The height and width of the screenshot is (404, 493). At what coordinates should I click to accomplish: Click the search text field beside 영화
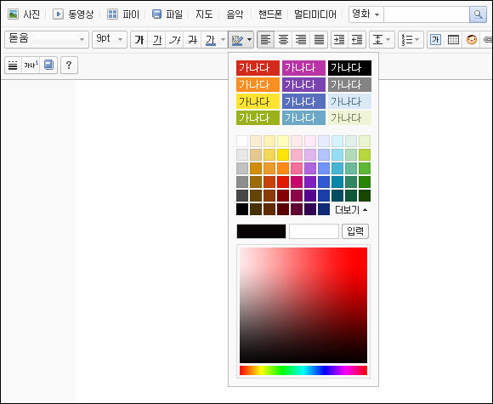coord(427,14)
